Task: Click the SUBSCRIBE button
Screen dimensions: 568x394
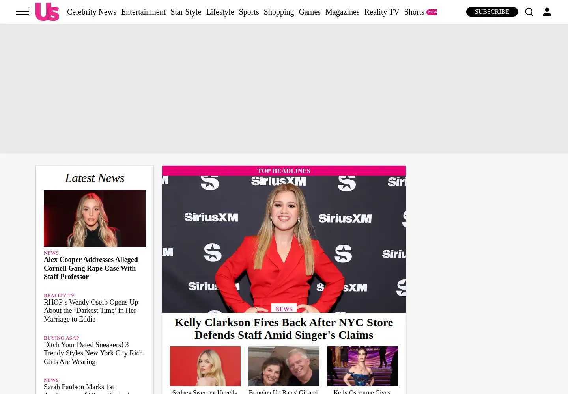Action: pos(492,12)
